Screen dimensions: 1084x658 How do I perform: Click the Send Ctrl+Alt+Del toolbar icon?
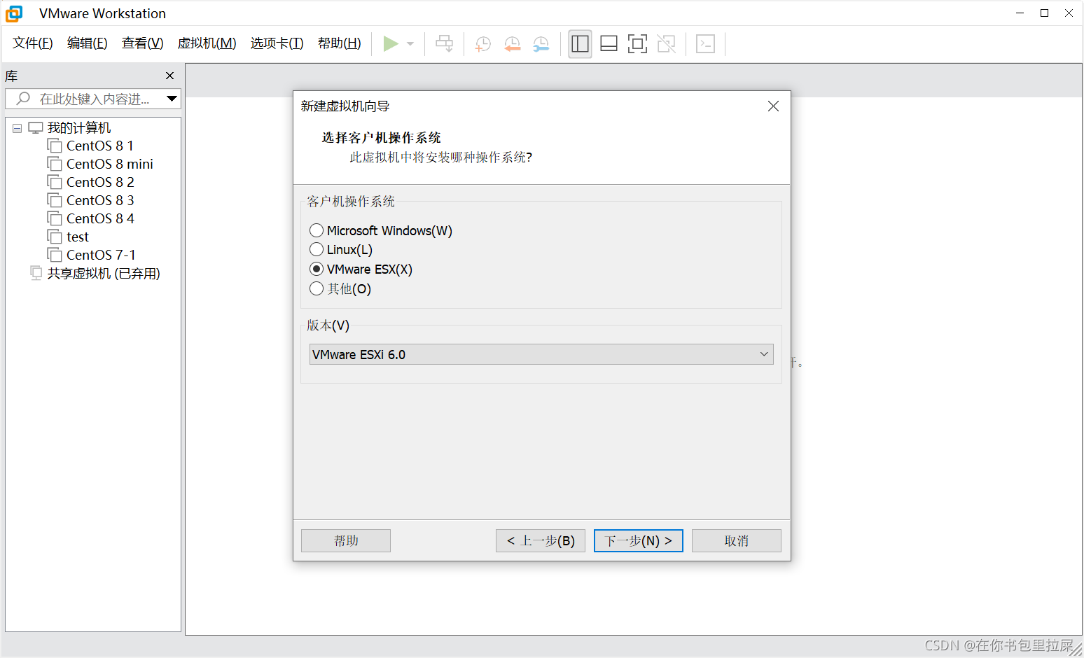click(444, 43)
